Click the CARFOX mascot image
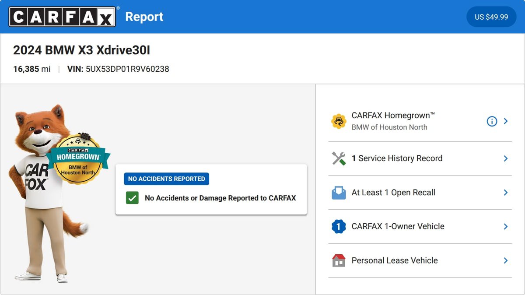Viewport: 525px width, 295px height. tap(49, 193)
